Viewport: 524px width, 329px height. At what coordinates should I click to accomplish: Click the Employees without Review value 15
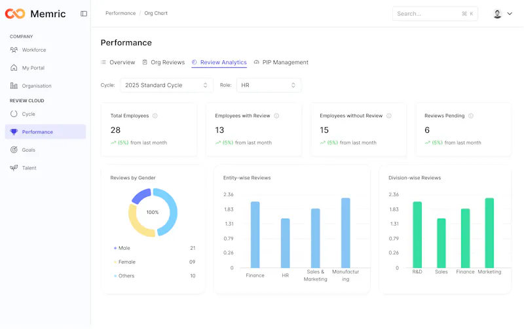(x=324, y=130)
